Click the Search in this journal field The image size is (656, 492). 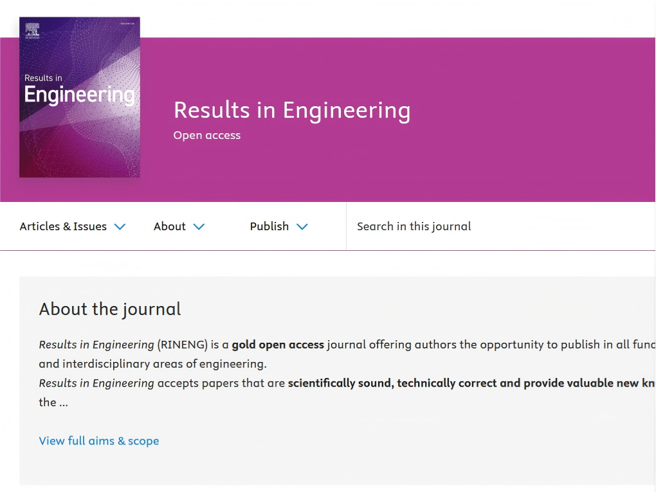tap(450, 226)
